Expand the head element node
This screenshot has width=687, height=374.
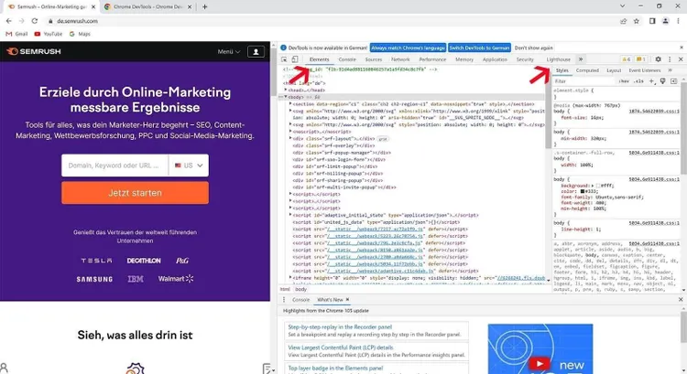pos(286,91)
